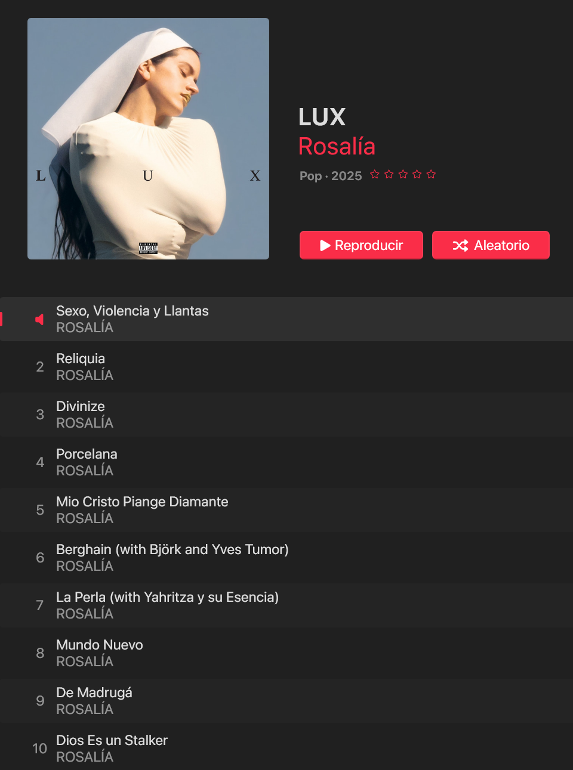Click the fourth rating star
Screen dimensions: 573x770
coord(417,174)
